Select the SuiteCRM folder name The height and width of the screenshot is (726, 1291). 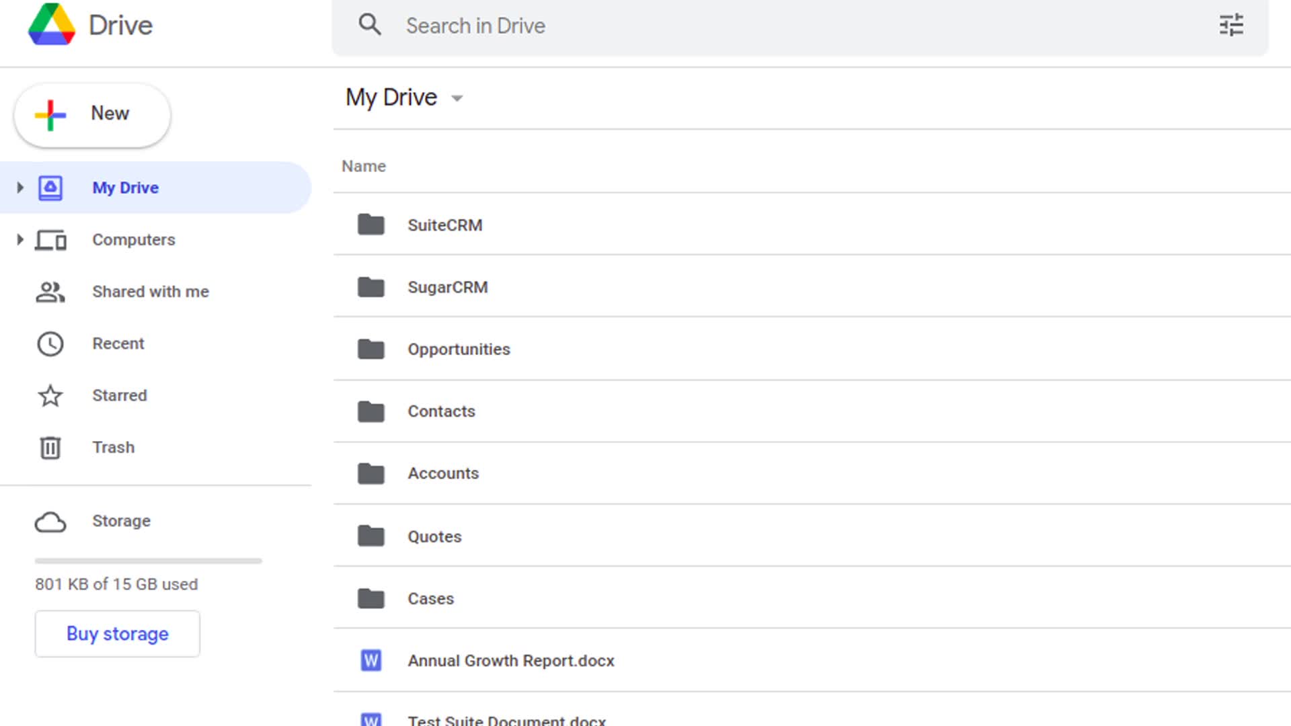point(445,225)
